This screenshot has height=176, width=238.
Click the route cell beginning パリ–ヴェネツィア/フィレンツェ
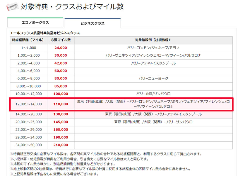[153, 55]
